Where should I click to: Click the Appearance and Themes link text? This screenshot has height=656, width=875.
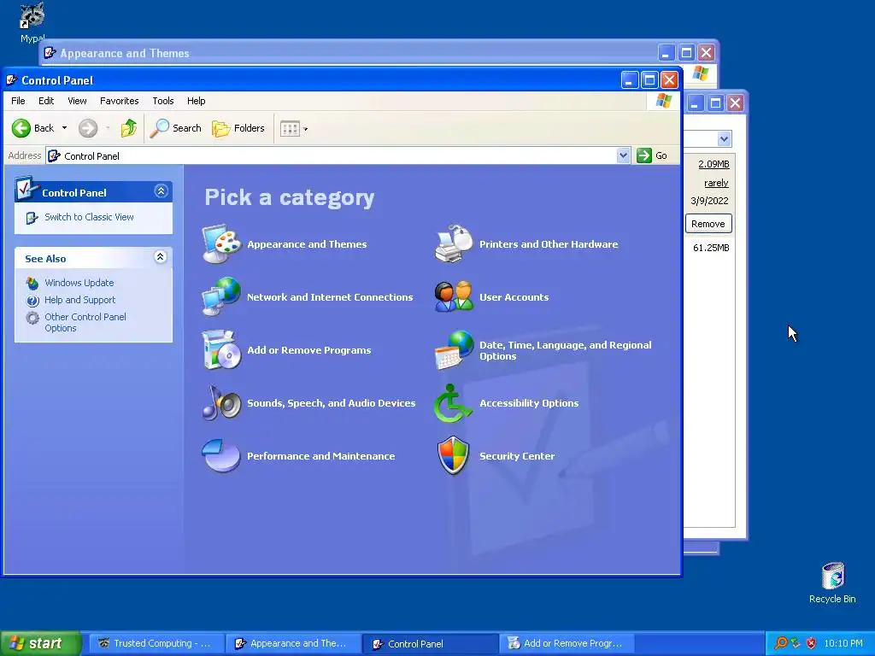[x=307, y=244]
